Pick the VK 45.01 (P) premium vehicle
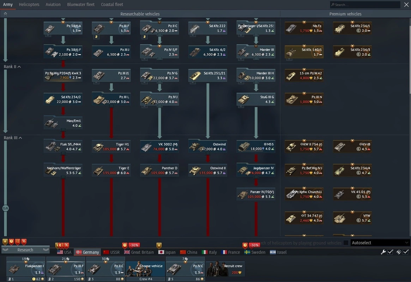The width and height of the screenshot is (411, 282). point(352,194)
